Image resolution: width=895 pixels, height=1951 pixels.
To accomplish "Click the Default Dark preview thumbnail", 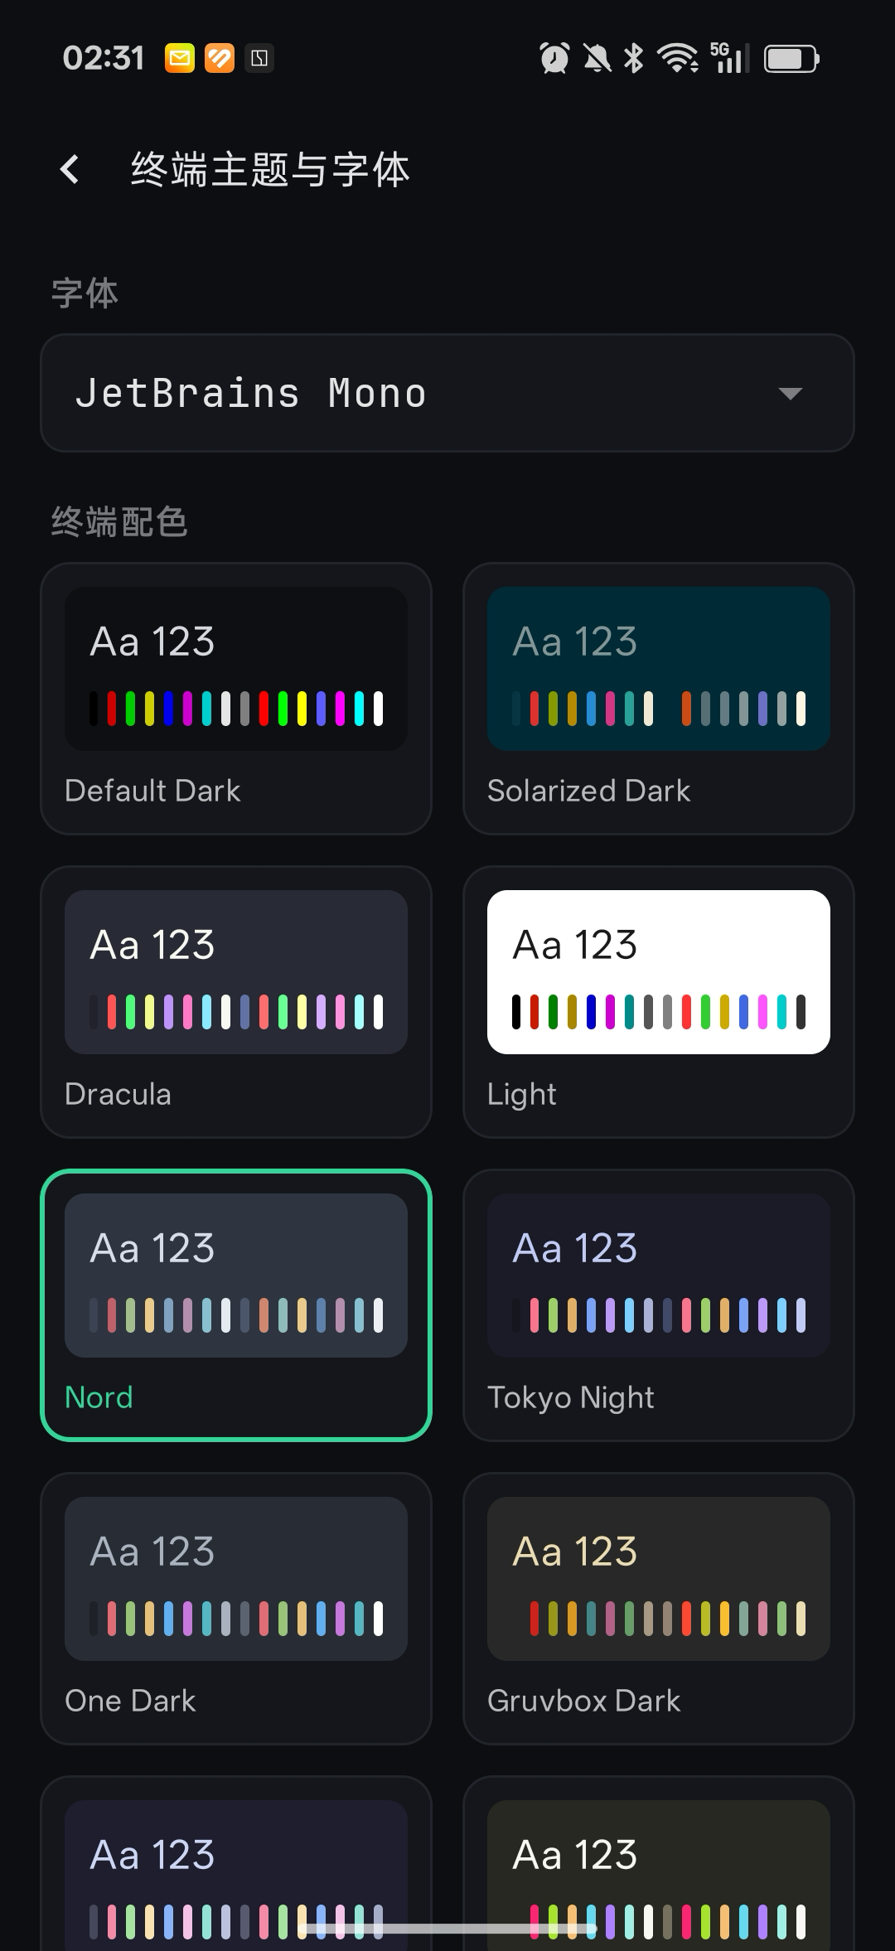I will point(236,669).
